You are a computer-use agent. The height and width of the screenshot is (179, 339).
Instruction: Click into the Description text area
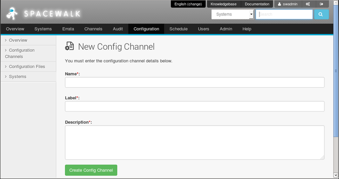click(194, 142)
